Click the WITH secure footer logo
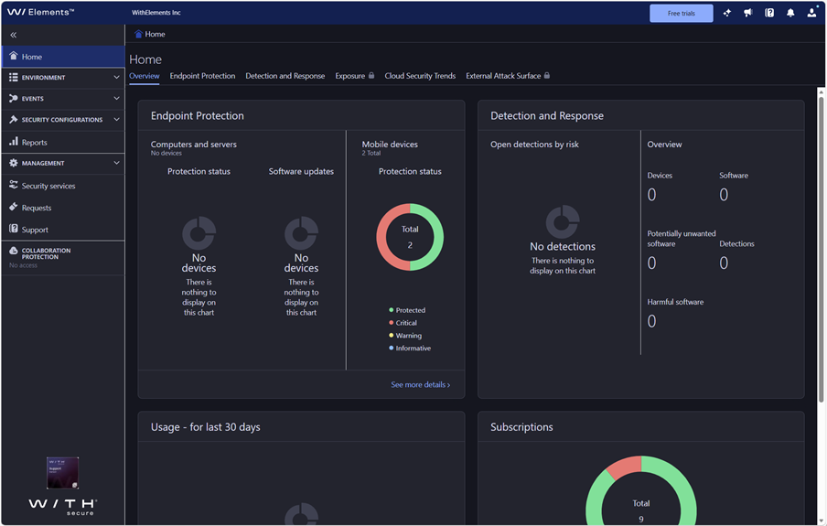 click(x=62, y=507)
